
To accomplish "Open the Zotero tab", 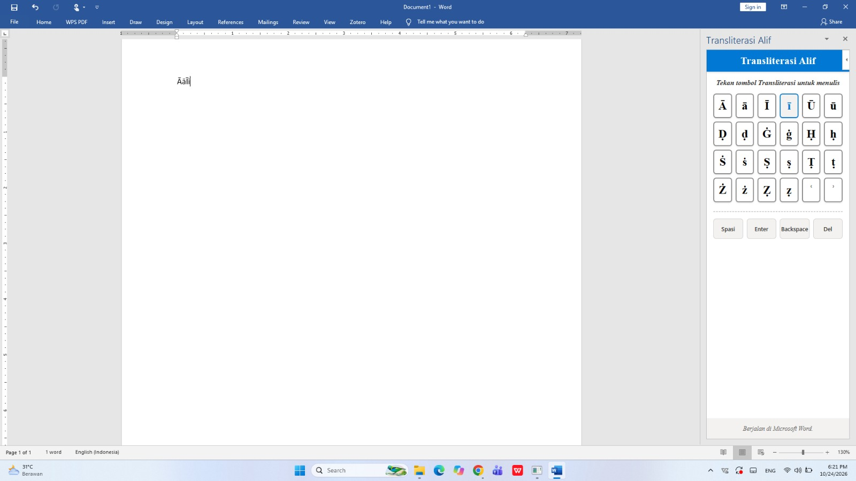I will tap(358, 22).
